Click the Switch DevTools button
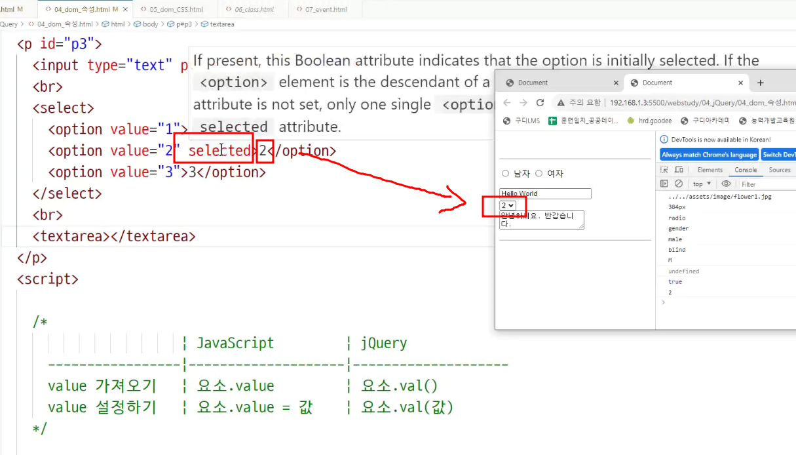The image size is (796, 455). click(778, 155)
